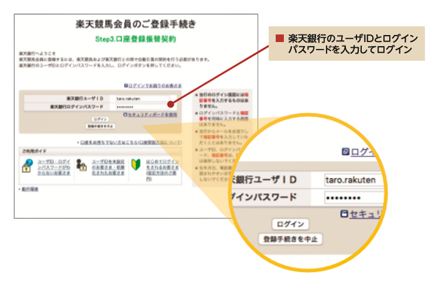The image size is (439, 285).
Task: Focus the password field in the magnified circle
Action: [354, 198]
